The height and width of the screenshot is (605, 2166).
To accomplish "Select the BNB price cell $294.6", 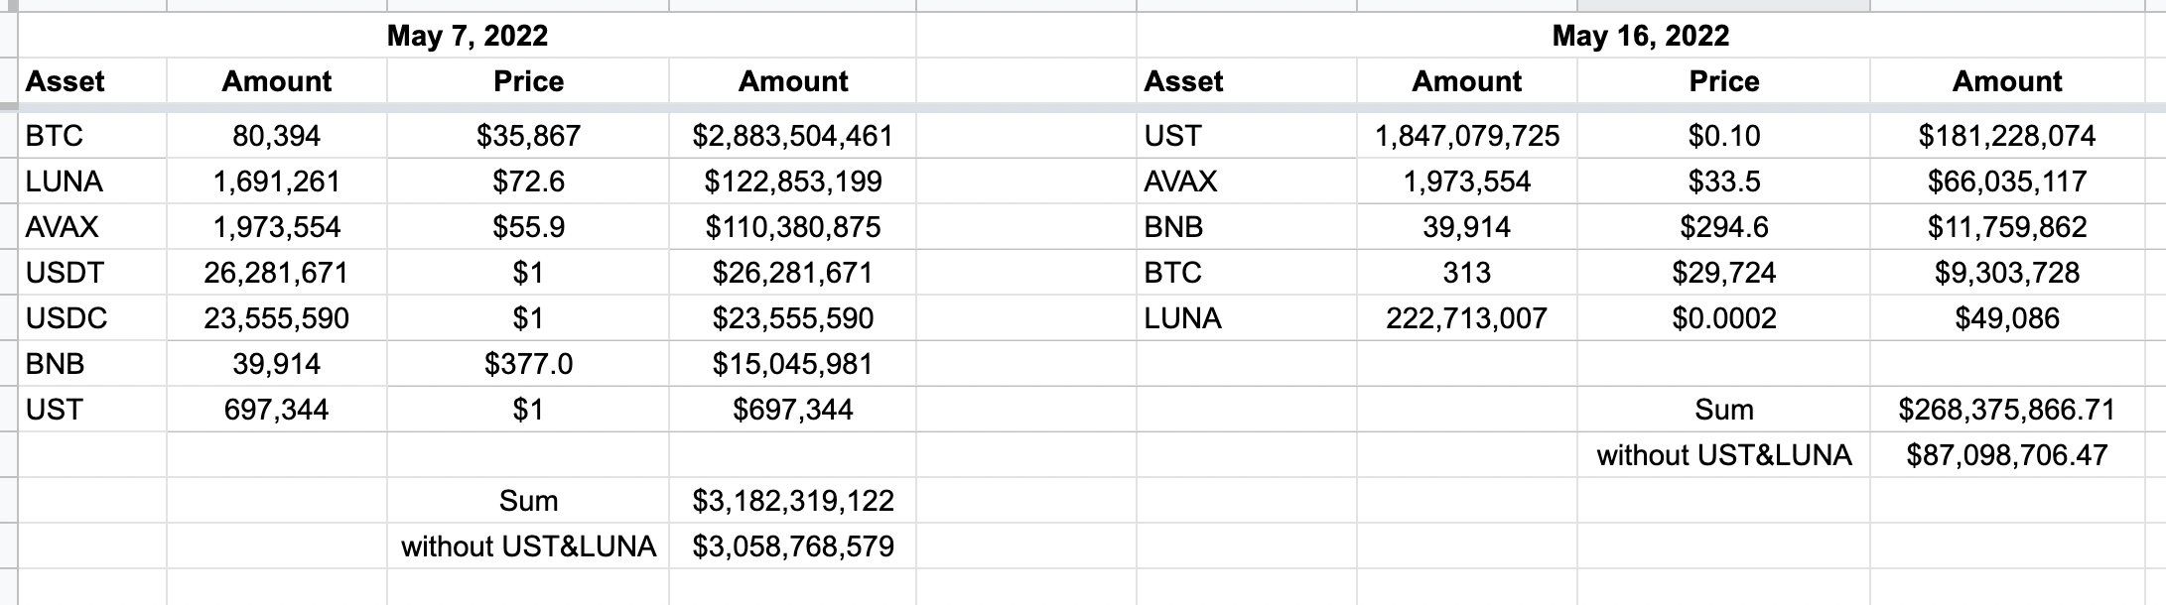I will (1723, 227).
